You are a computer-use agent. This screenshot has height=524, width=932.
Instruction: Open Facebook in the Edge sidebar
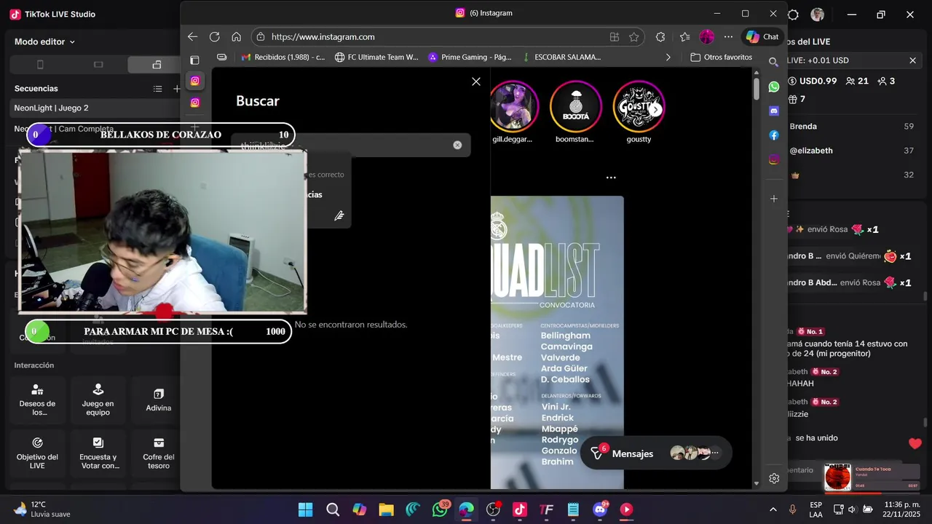[x=774, y=135]
